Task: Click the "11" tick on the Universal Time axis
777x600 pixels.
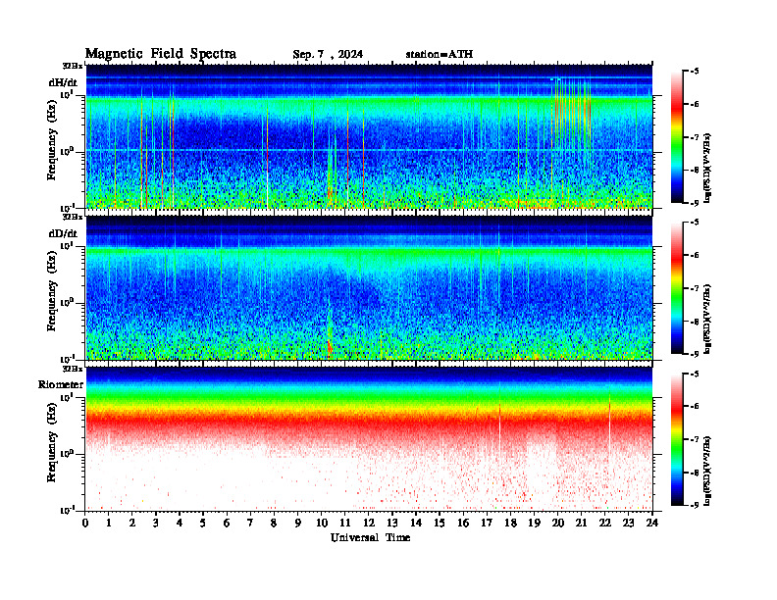Action: 345,524
